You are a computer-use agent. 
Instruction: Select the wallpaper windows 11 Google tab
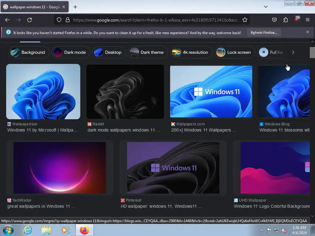(x=34, y=7)
